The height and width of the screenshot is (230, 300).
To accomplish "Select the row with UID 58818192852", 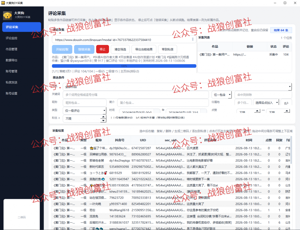I will coord(171,173).
